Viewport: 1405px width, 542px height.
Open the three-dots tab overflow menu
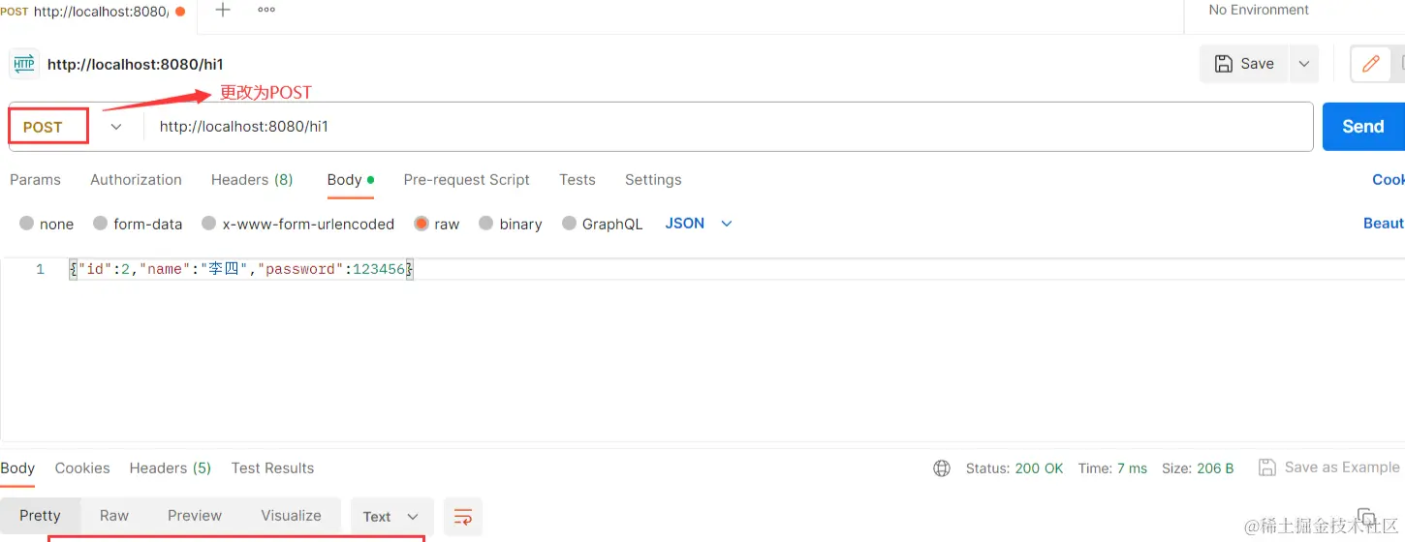tap(266, 11)
